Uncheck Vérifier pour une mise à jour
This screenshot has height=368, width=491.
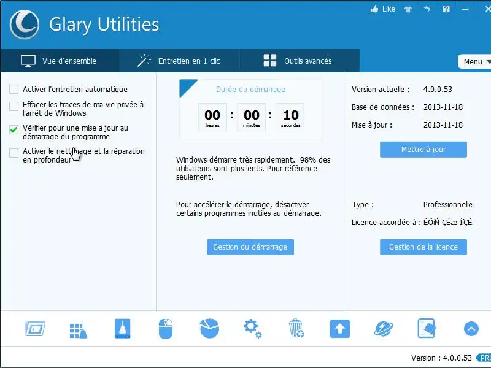click(14, 129)
